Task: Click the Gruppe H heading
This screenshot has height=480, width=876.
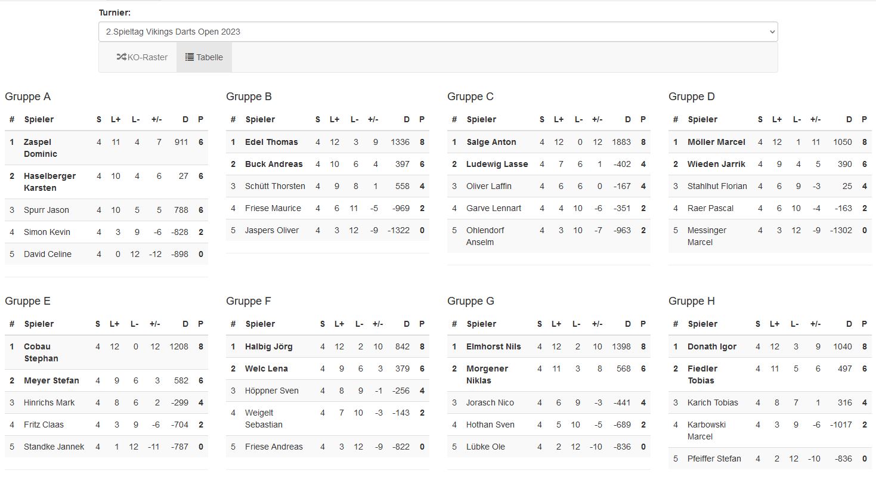Action: (692, 301)
